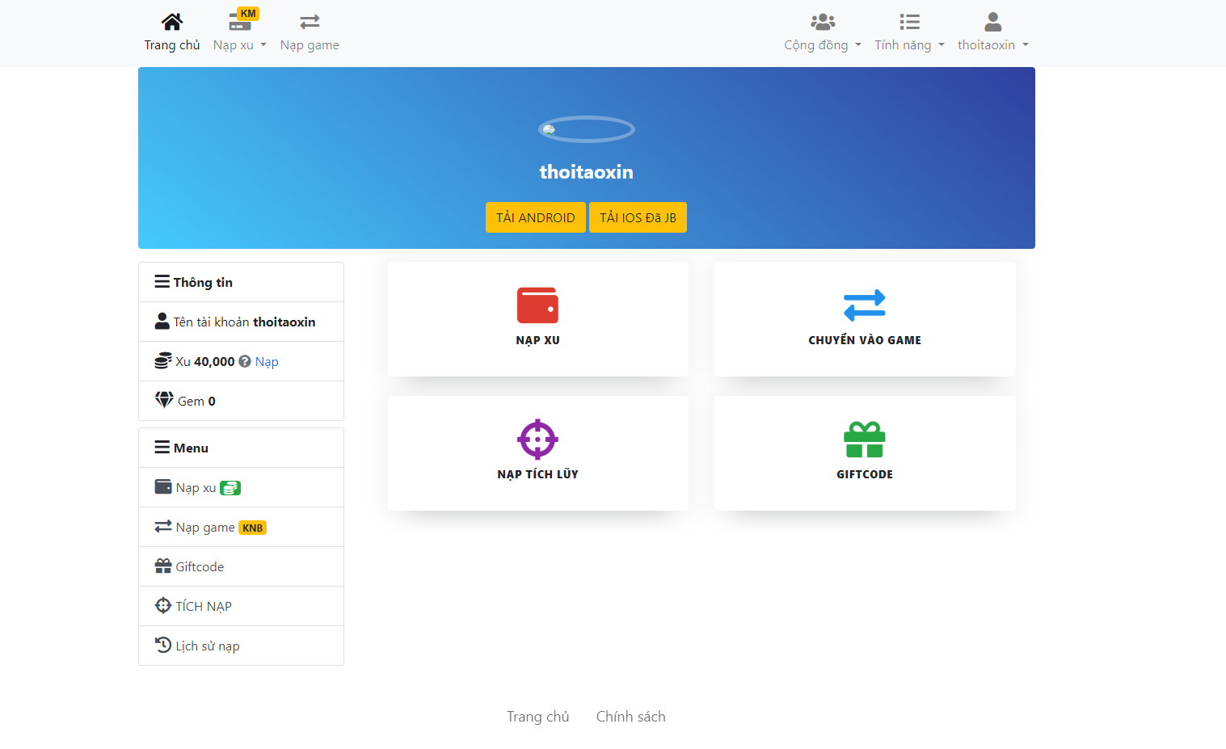Expand the Cộng đồng dropdown caret

(858, 45)
